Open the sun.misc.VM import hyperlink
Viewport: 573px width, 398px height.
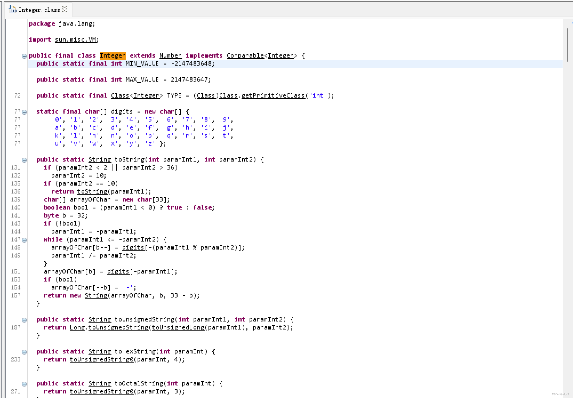(x=76, y=39)
